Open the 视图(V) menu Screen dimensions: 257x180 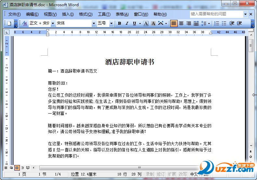pyautogui.click(x=50, y=14)
